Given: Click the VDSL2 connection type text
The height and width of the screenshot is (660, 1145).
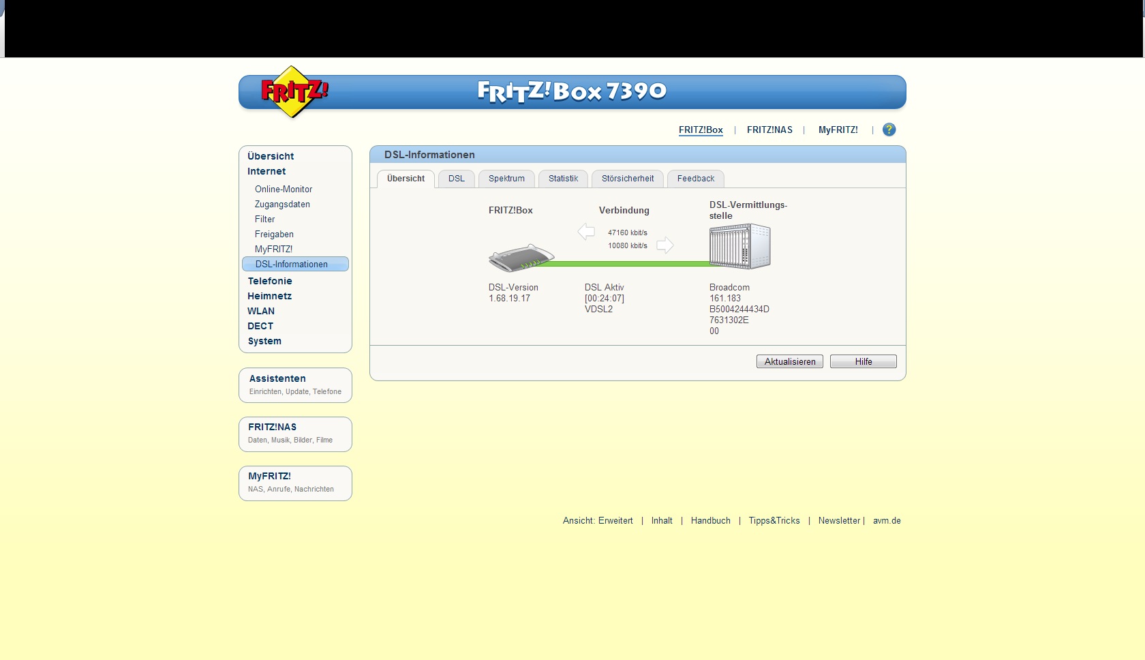Looking at the screenshot, I should point(598,310).
